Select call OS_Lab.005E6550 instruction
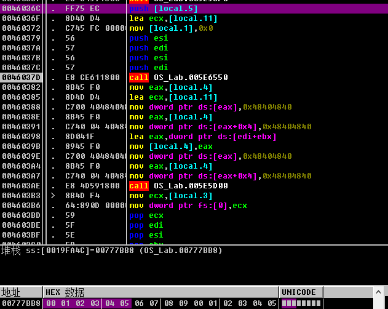The image size is (388, 309). coord(178,78)
